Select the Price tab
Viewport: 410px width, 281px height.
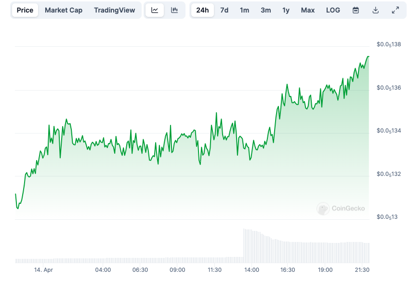click(25, 10)
